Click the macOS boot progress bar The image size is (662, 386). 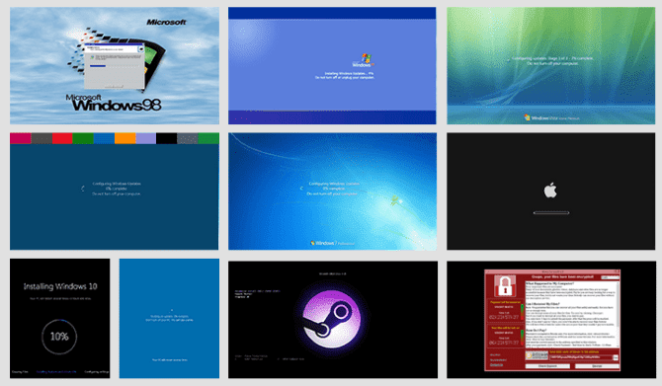coord(551,212)
